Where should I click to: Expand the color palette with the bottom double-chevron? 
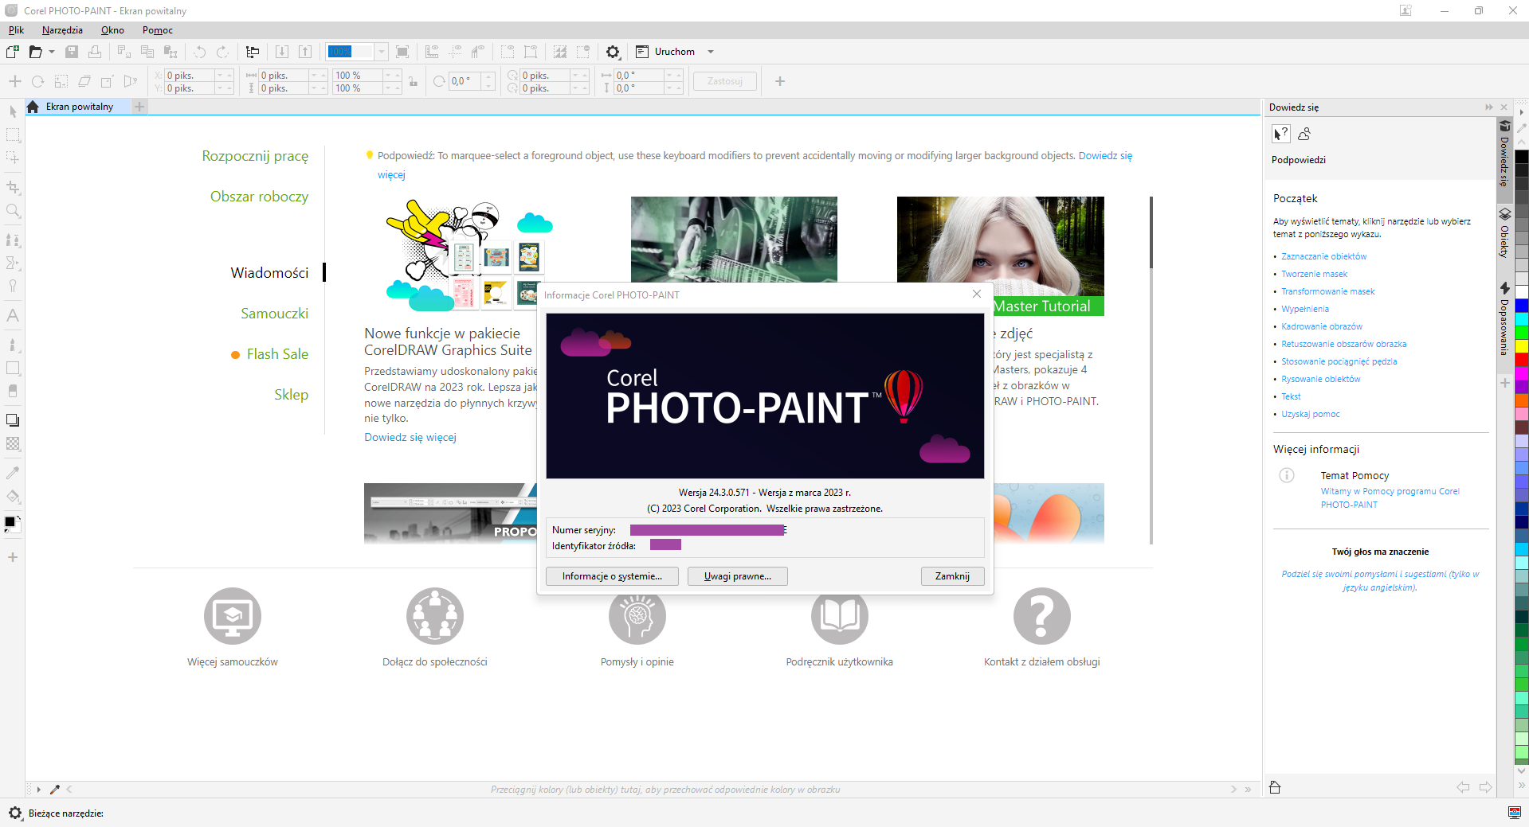tap(1522, 785)
